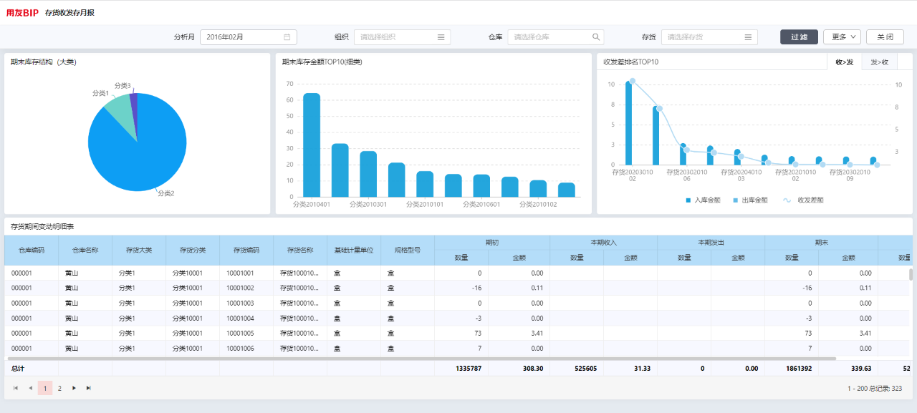
Task: Toggle 出库金额 series in chart legend
Action: tap(751, 200)
